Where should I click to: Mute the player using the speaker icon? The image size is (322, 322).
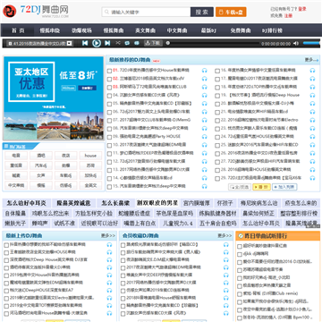pos(296,44)
